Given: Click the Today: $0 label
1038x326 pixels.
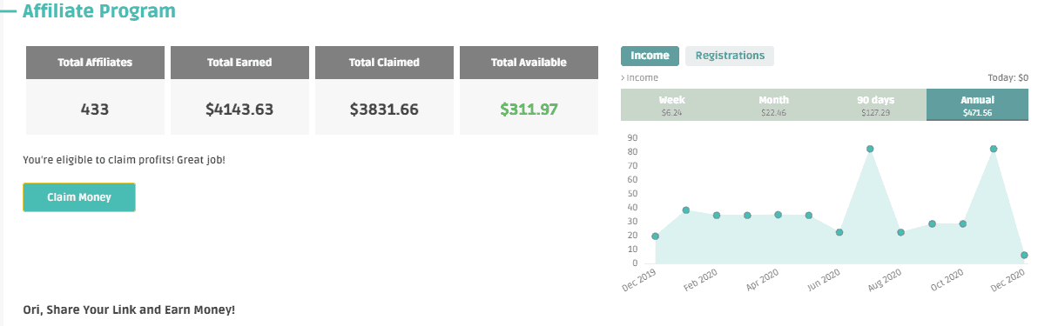Looking at the screenshot, I should click(1008, 78).
